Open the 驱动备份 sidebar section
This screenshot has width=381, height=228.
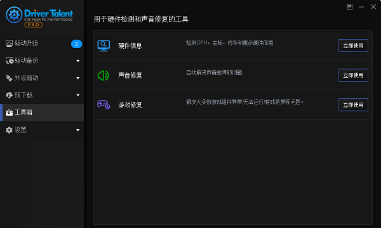click(x=42, y=61)
